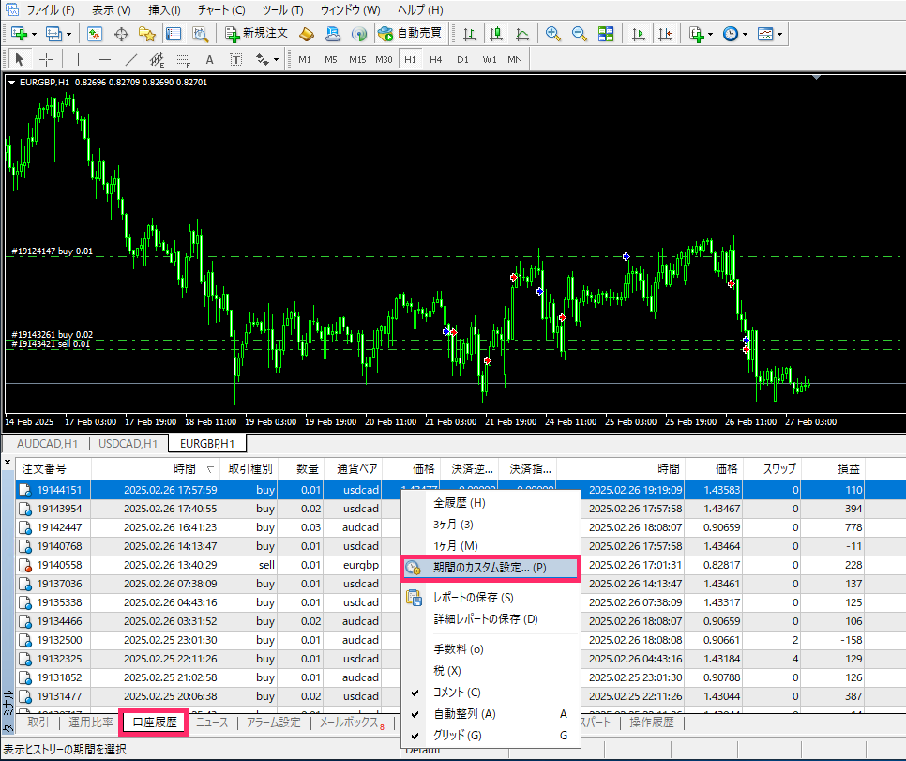
Task: Select the H4 timeframe button
Action: point(436,59)
